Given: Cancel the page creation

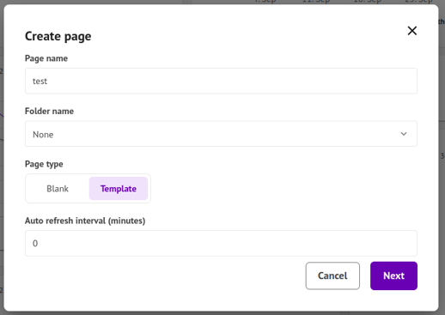Looking at the screenshot, I should point(332,276).
